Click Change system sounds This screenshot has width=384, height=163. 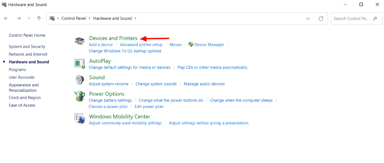156,84
